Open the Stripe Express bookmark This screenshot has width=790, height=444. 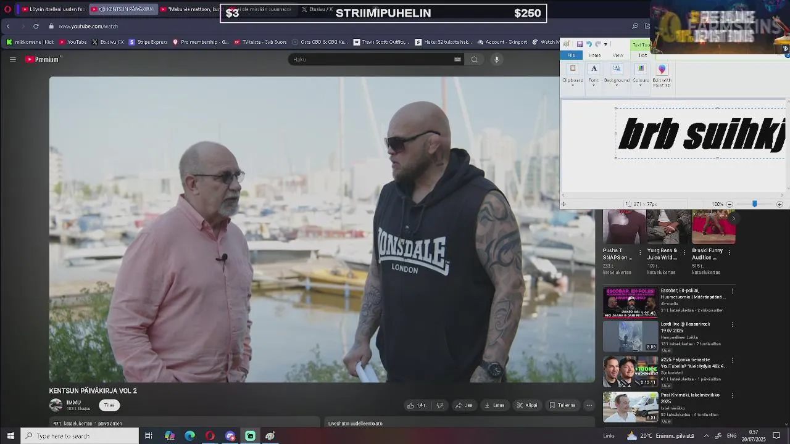pos(148,42)
